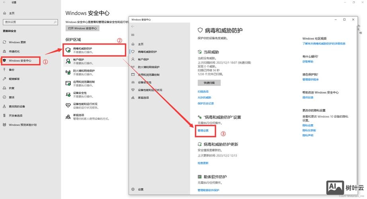Click the Windows 预览体验计划 icon
Image resolution: width=367 pixels, height=199 pixels.
point(4,125)
